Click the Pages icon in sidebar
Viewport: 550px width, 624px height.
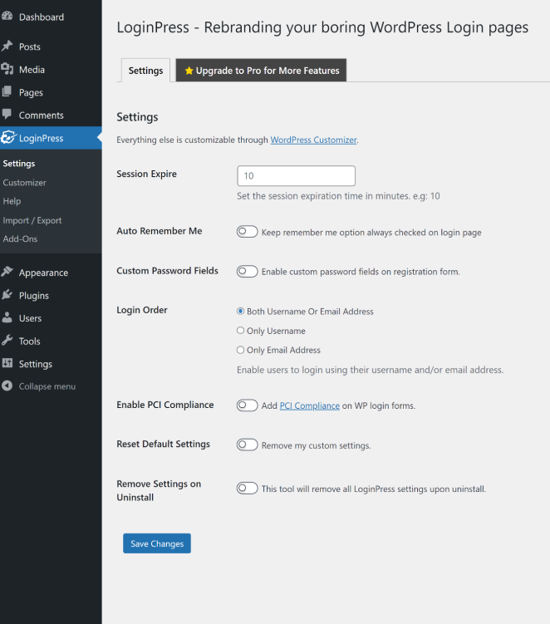[7, 92]
